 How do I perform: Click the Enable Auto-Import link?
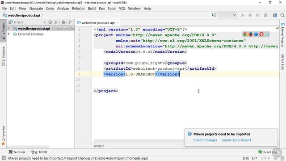236,140
